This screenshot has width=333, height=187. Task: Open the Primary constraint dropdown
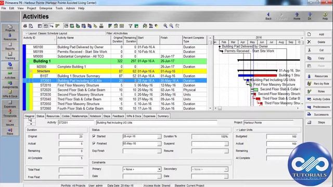point(159,169)
